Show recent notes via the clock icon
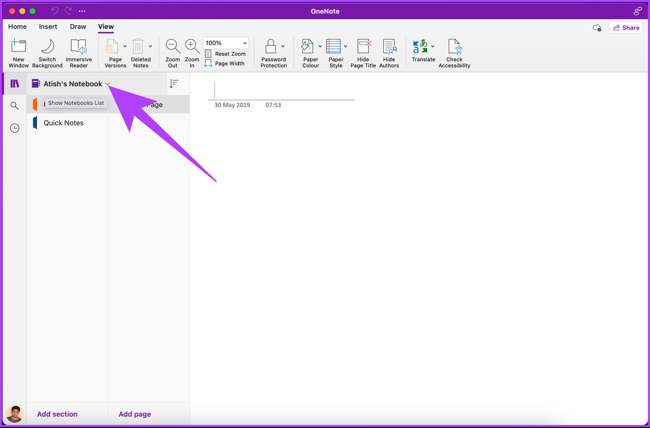Viewport: 650px width, 428px height. pos(15,128)
